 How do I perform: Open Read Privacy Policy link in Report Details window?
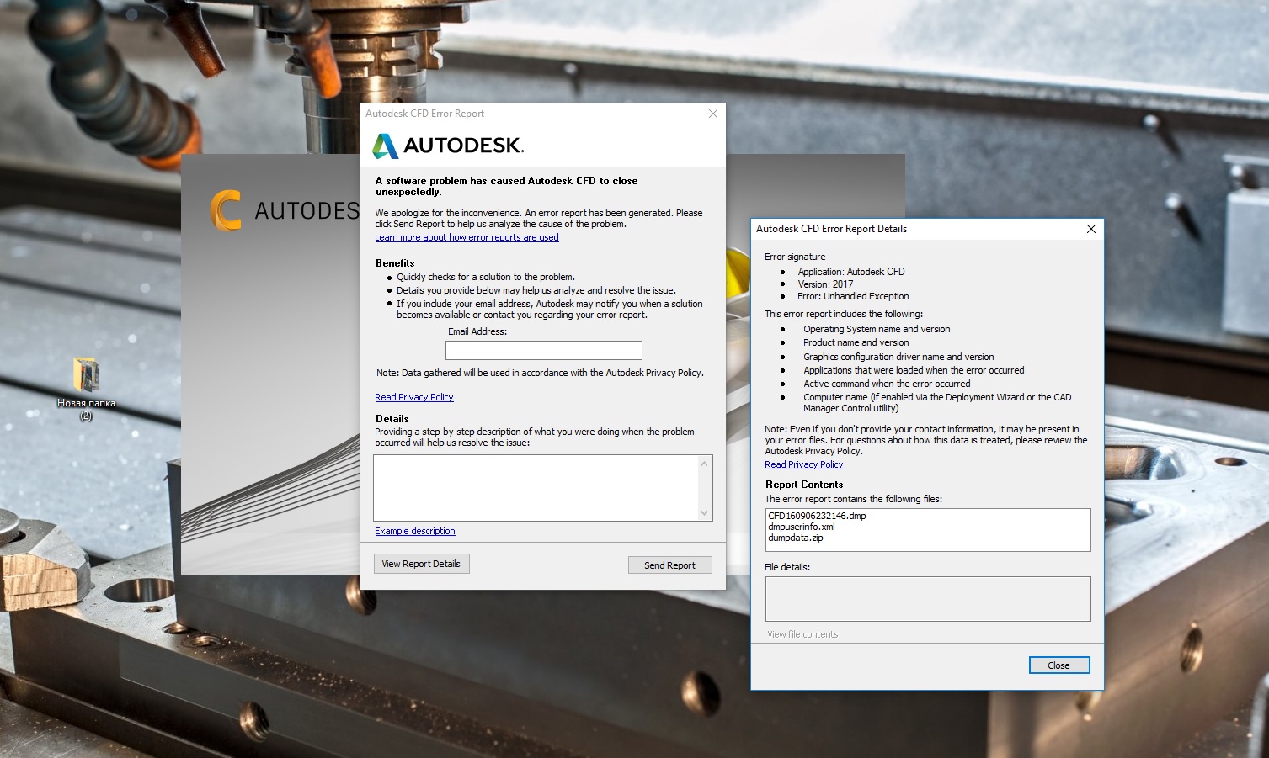(804, 465)
